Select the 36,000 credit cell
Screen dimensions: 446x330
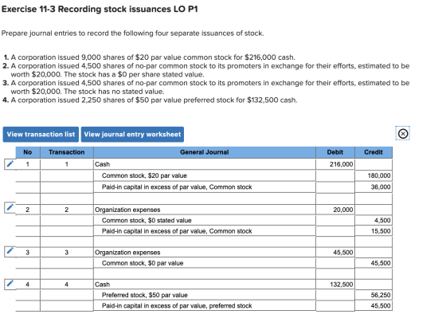coord(374,187)
